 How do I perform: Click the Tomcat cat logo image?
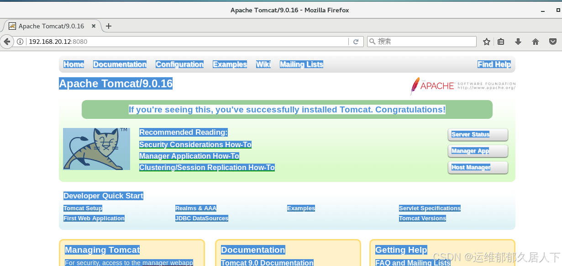click(96, 149)
